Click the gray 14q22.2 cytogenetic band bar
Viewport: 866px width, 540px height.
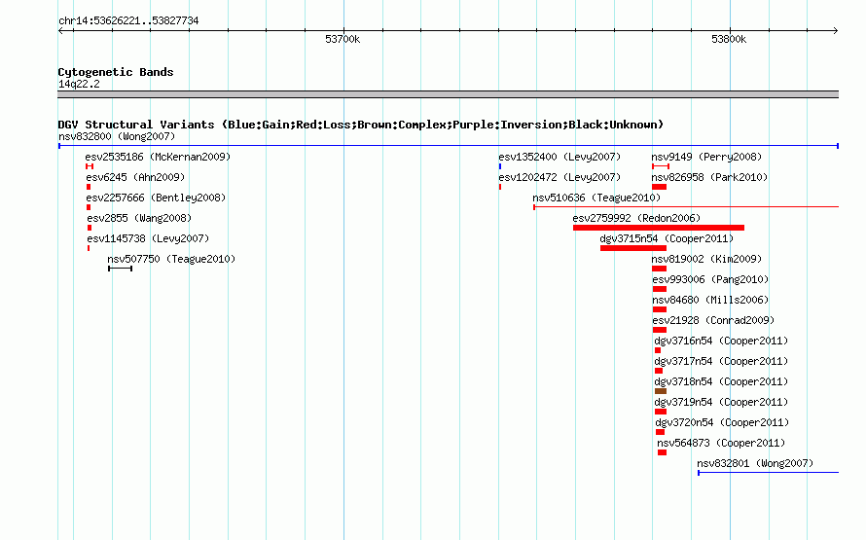[x=449, y=94]
